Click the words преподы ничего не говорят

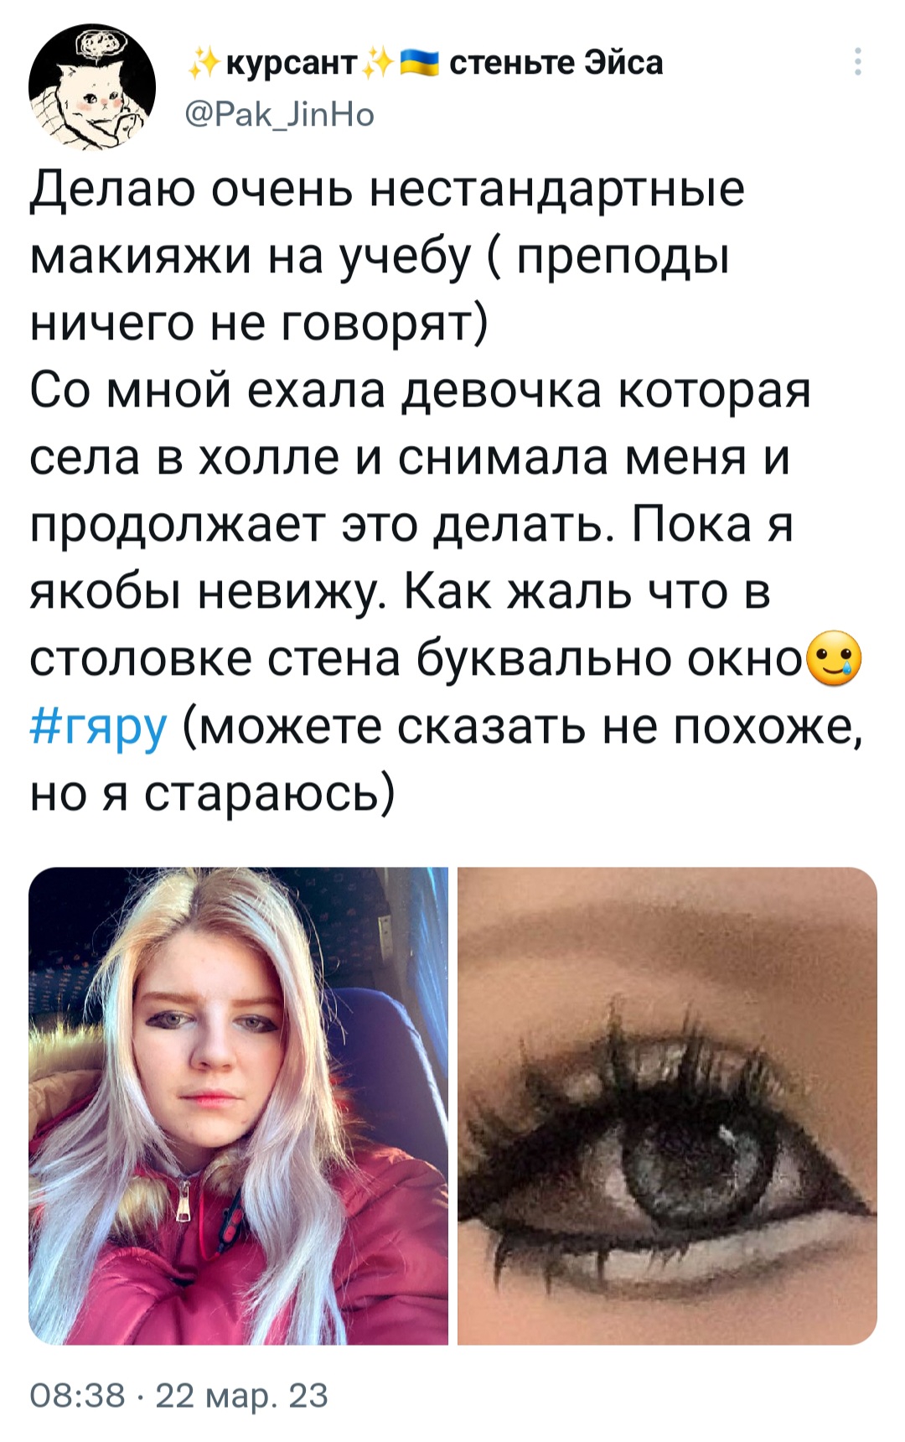[x=379, y=291]
